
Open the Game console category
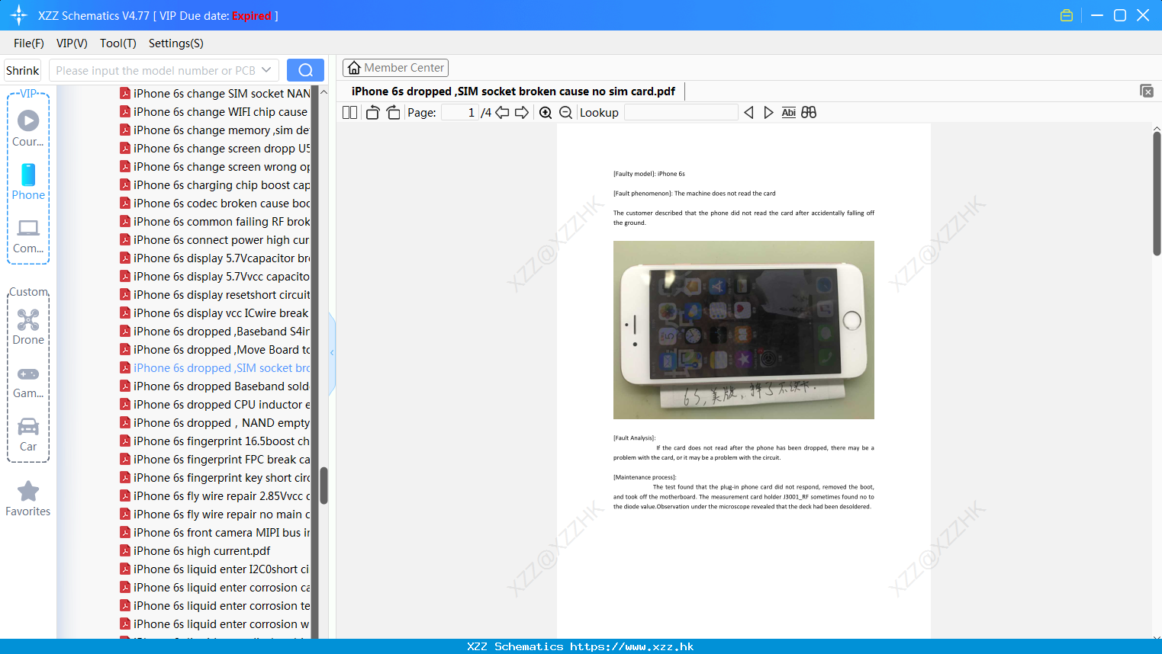tap(28, 382)
